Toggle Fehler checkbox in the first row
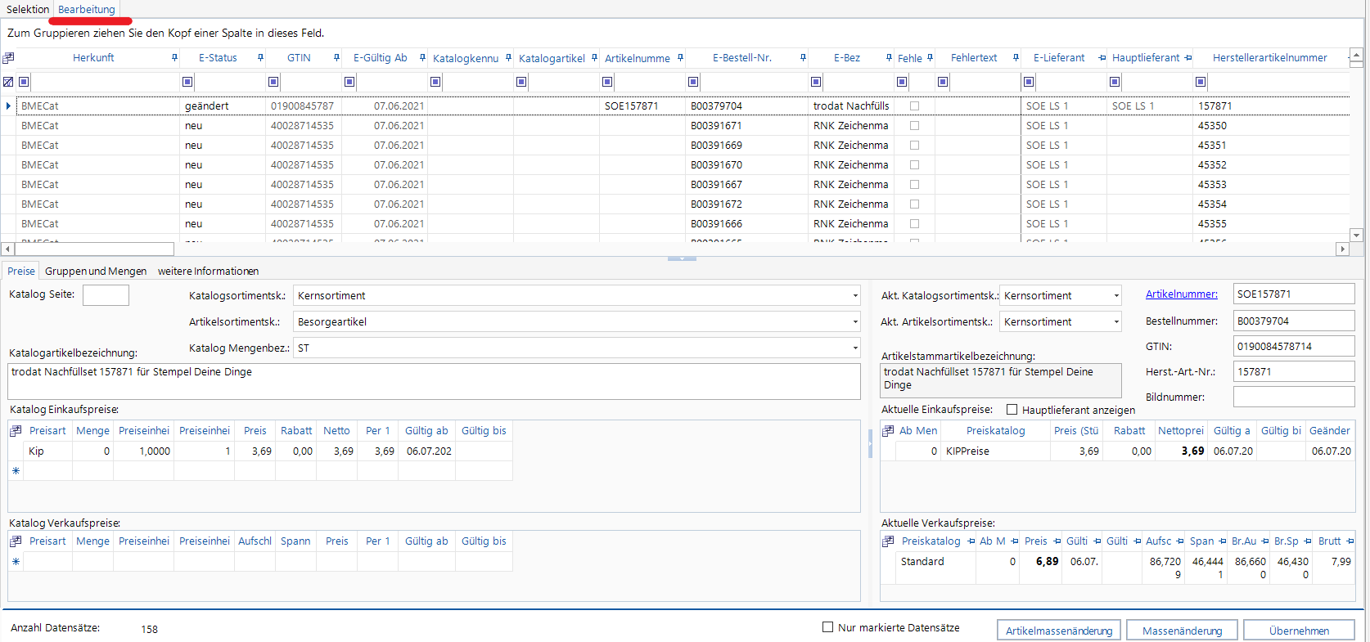Viewport: 1370px width, 642px height. (x=914, y=106)
